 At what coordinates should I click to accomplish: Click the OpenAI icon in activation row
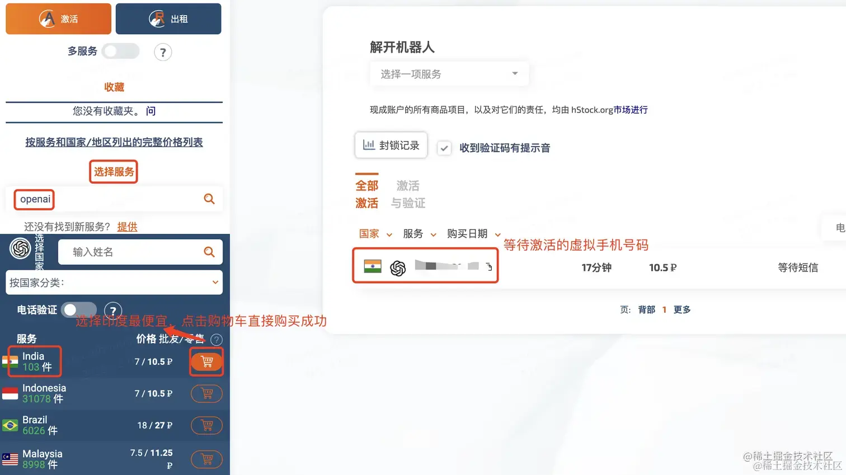(x=398, y=269)
